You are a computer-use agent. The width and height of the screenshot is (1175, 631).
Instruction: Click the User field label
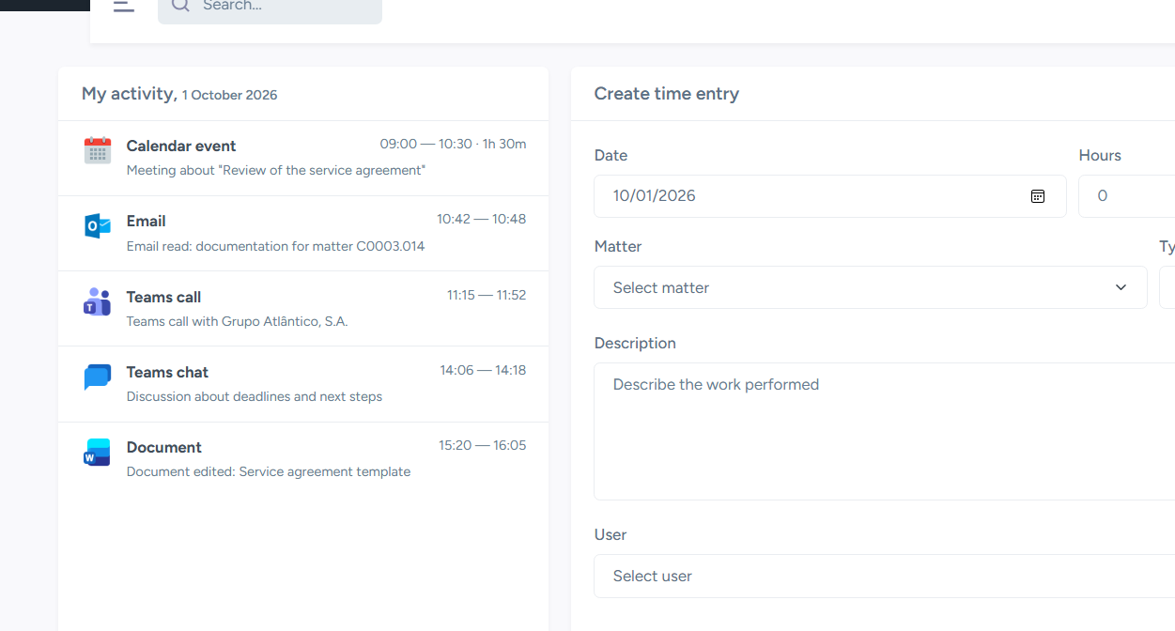tap(611, 534)
